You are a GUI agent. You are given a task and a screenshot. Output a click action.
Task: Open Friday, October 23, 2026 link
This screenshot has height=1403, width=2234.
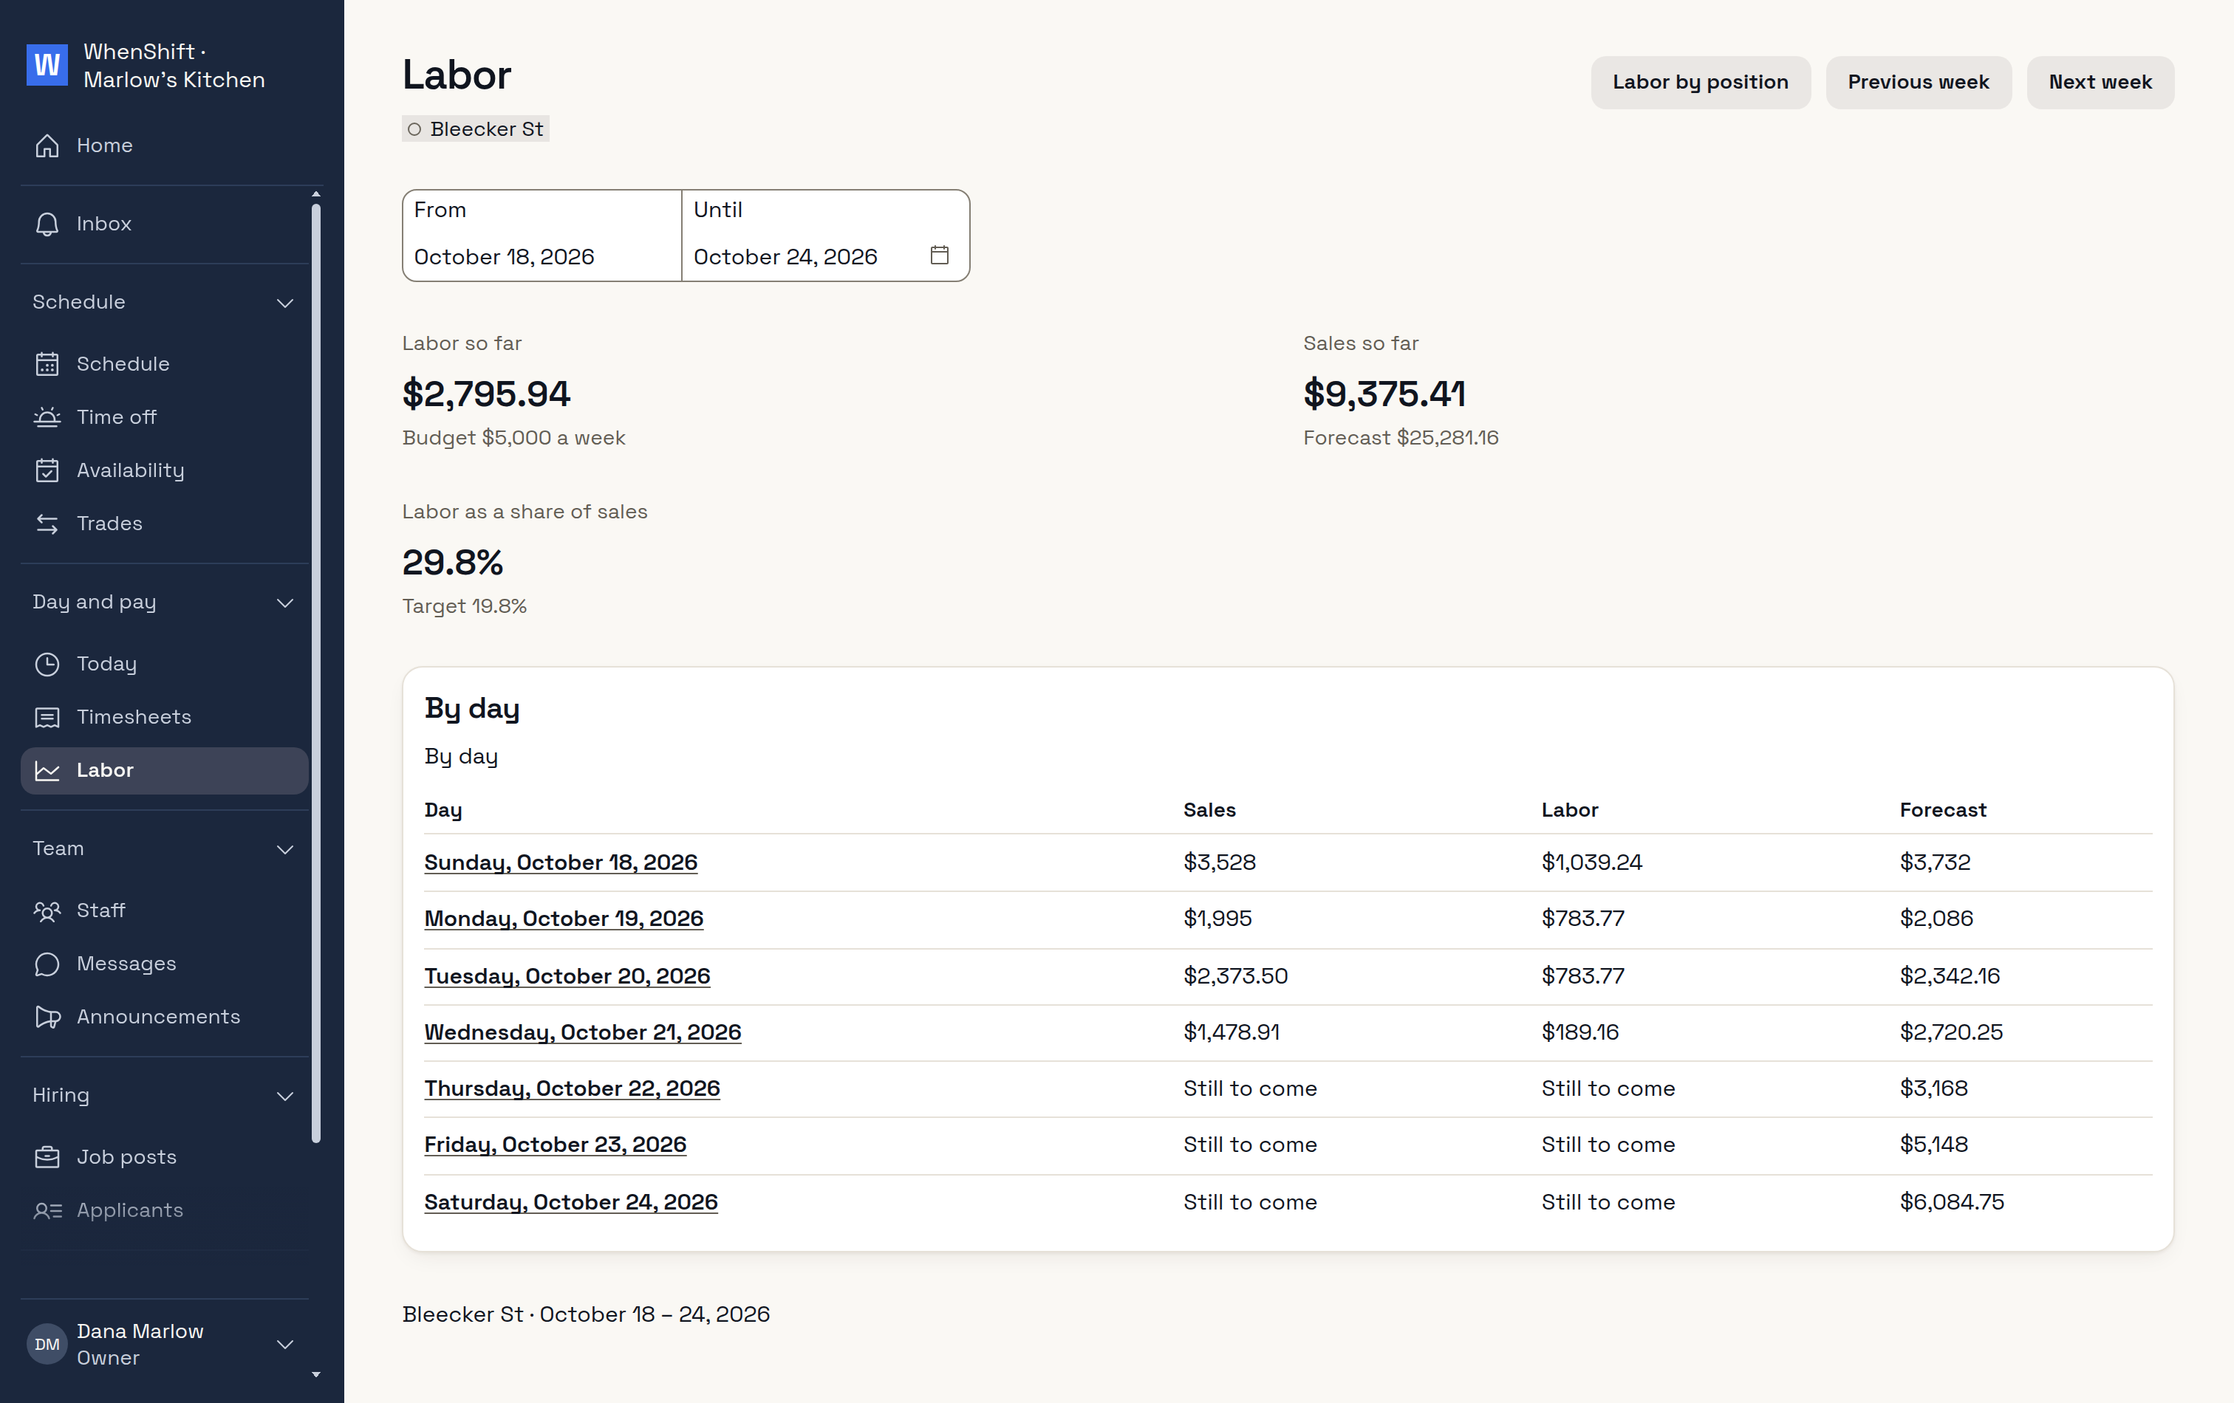point(556,1145)
